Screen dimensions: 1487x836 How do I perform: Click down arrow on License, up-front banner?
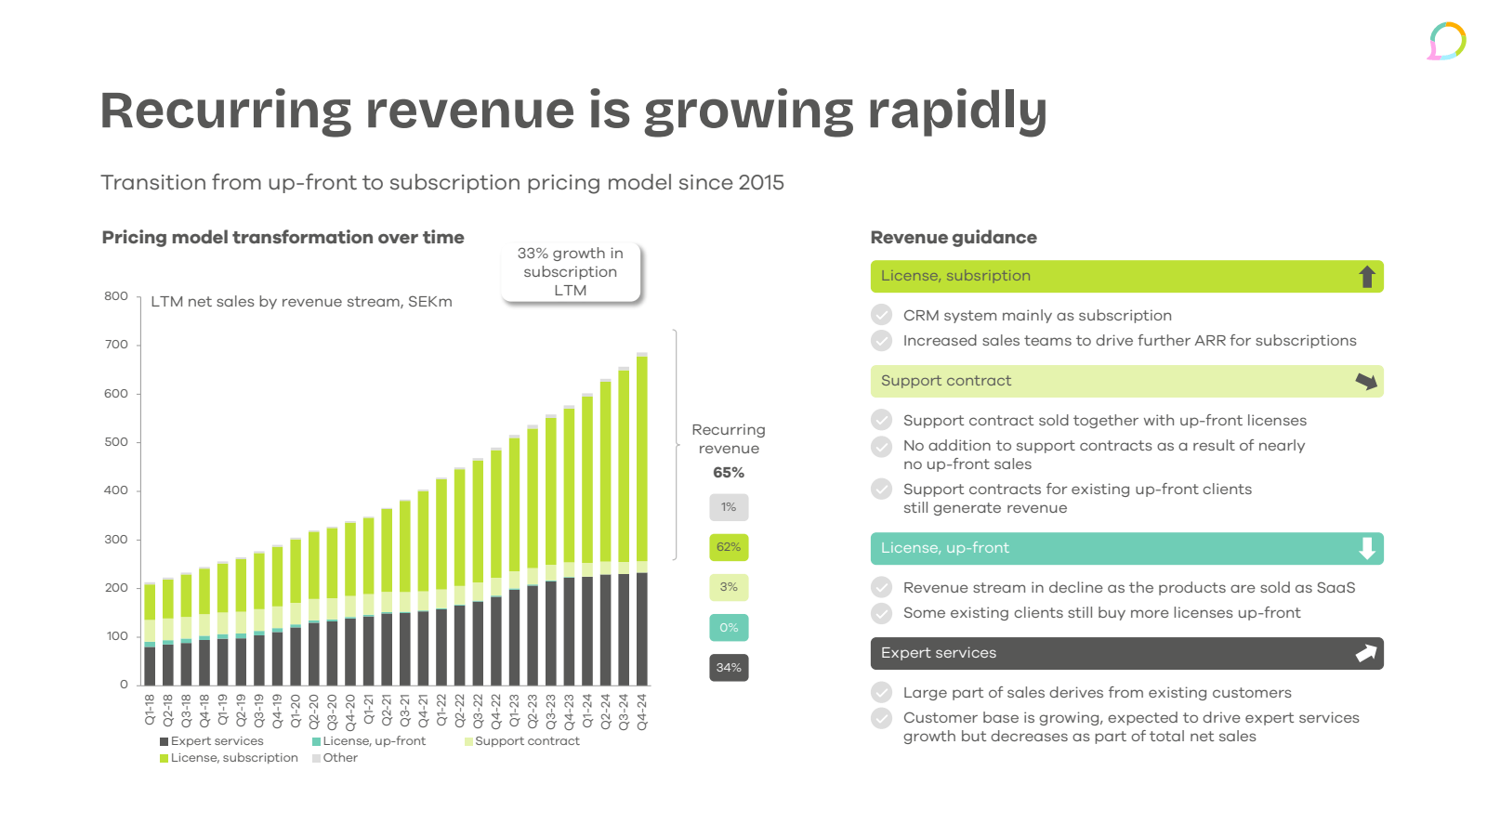1367,548
